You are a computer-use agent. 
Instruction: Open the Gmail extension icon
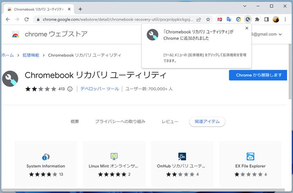[x=220, y=19]
